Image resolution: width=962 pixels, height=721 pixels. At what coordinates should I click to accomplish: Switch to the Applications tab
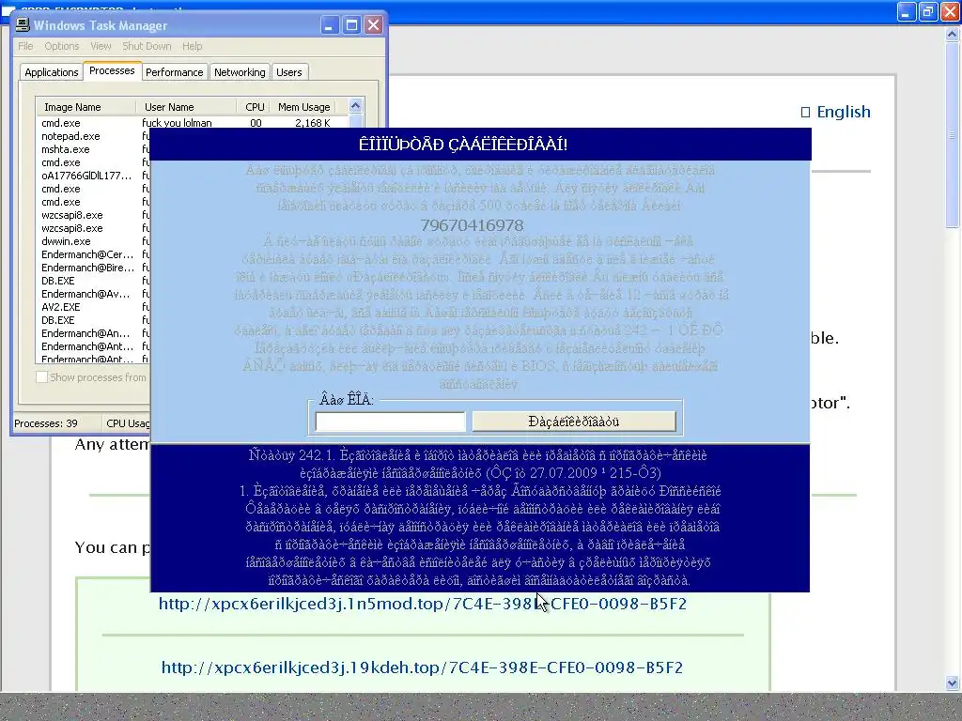[52, 72]
